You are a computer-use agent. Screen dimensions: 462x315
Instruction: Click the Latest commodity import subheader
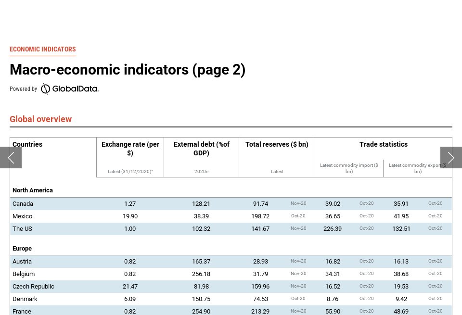[349, 168]
